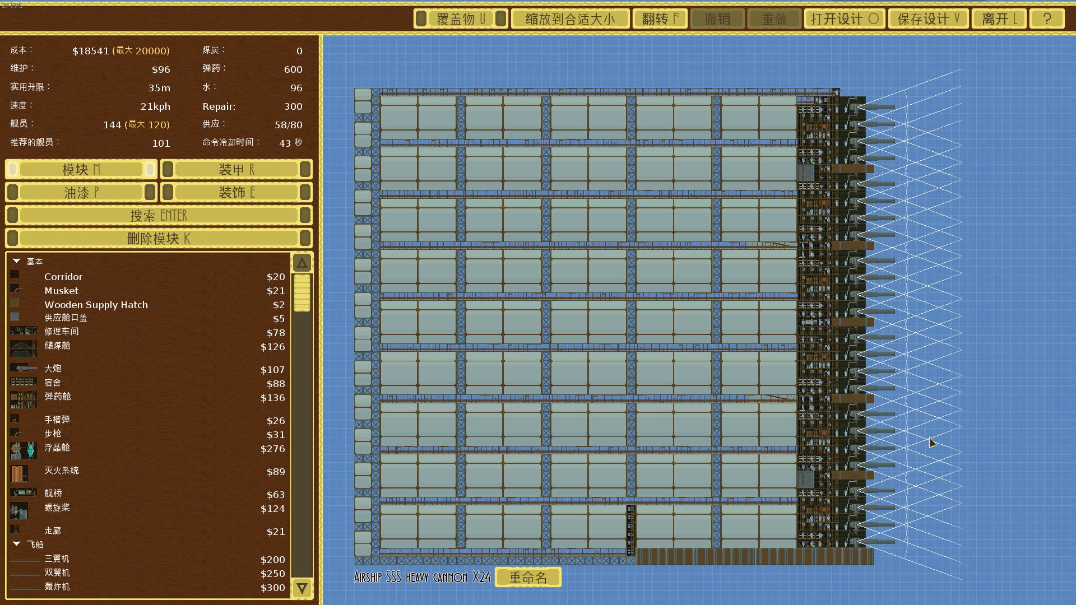Pick the 浮晶舱 suspendium chamber icon
Image resolution: width=1076 pixels, height=605 pixels.
coord(24,449)
